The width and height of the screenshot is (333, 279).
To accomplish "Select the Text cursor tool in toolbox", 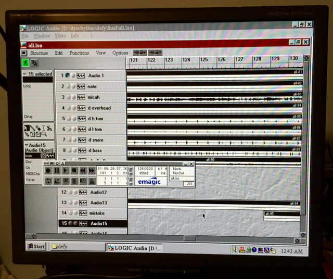I will coord(43,128).
